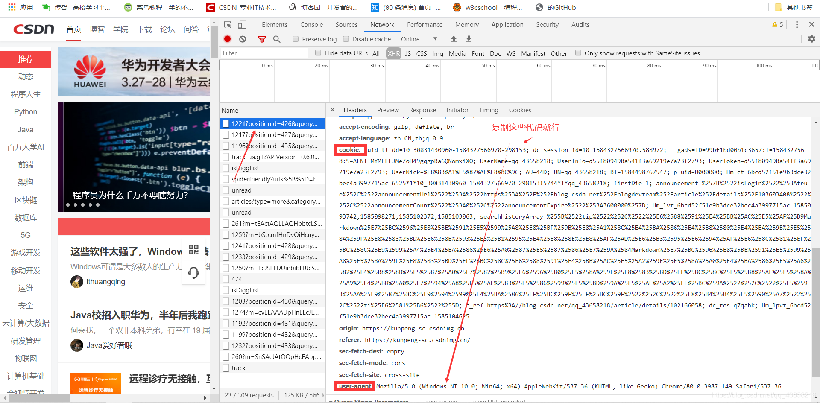The height and width of the screenshot is (403, 820).
Task: Clear the network log
Action: pos(243,39)
